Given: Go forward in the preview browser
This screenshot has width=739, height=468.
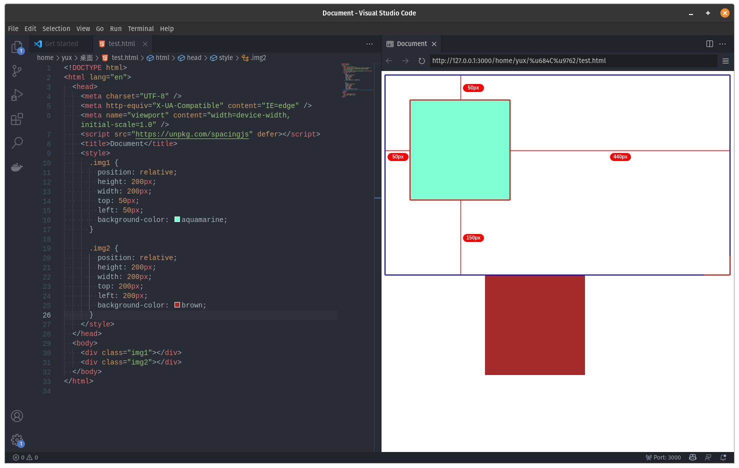Looking at the screenshot, I should pyautogui.click(x=405, y=61).
